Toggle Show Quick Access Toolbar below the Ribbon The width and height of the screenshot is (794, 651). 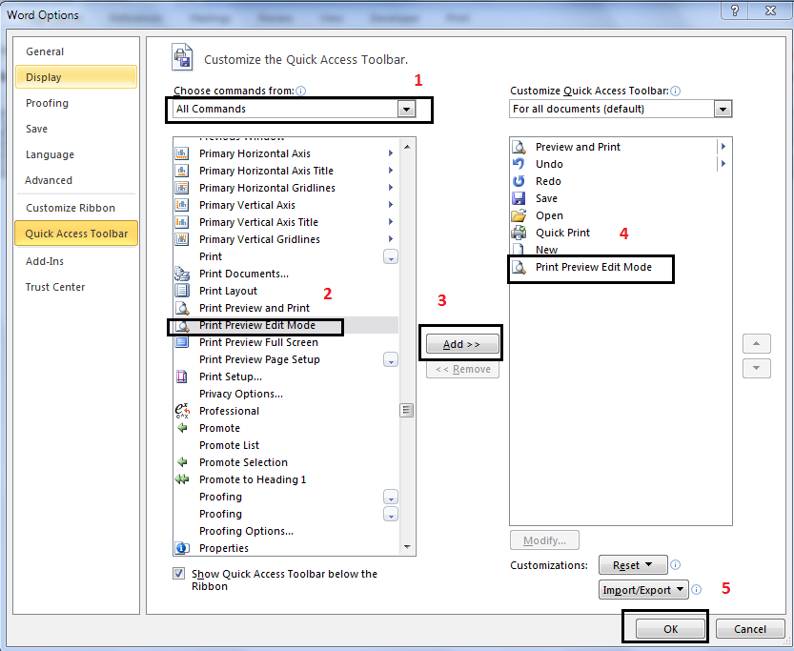coord(179,574)
